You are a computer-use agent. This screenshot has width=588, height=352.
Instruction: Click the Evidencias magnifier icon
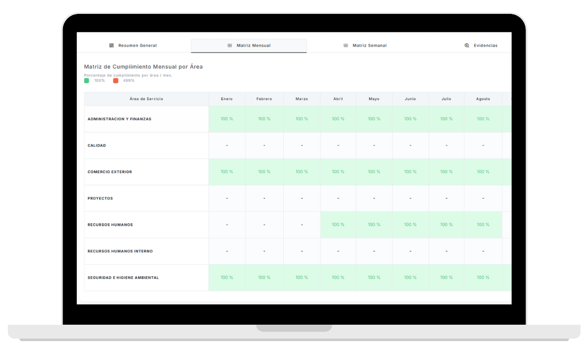click(x=467, y=46)
